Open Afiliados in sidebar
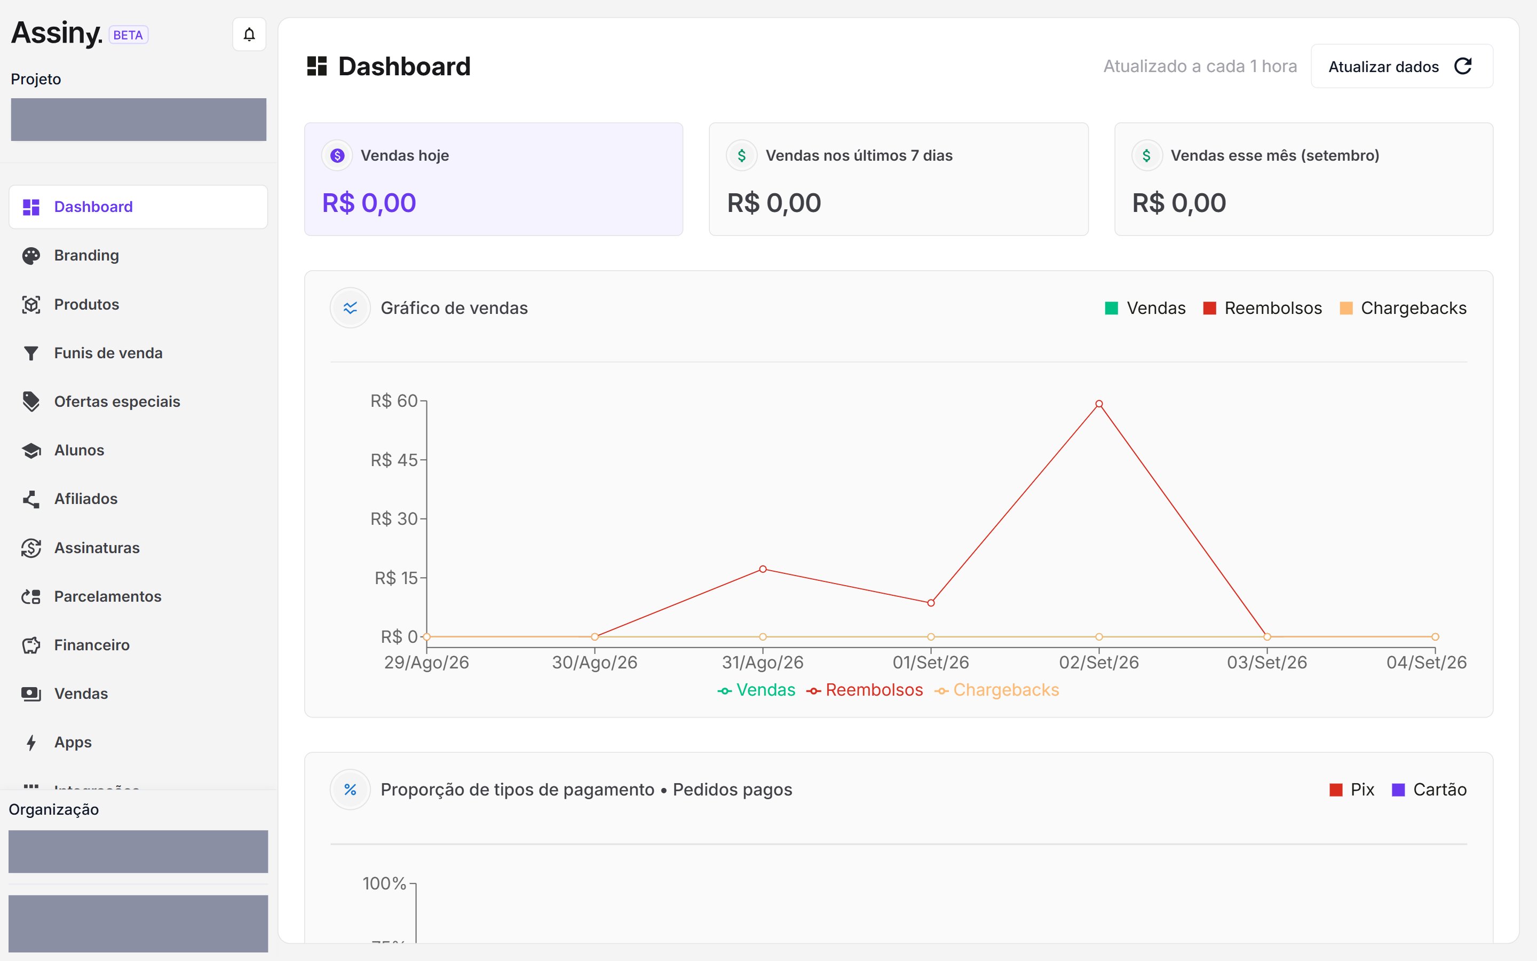The image size is (1537, 961). 138,499
